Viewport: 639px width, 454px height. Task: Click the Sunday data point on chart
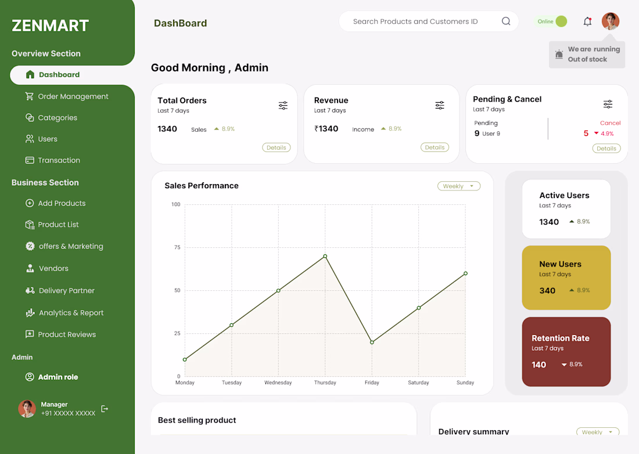[x=465, y=273]
